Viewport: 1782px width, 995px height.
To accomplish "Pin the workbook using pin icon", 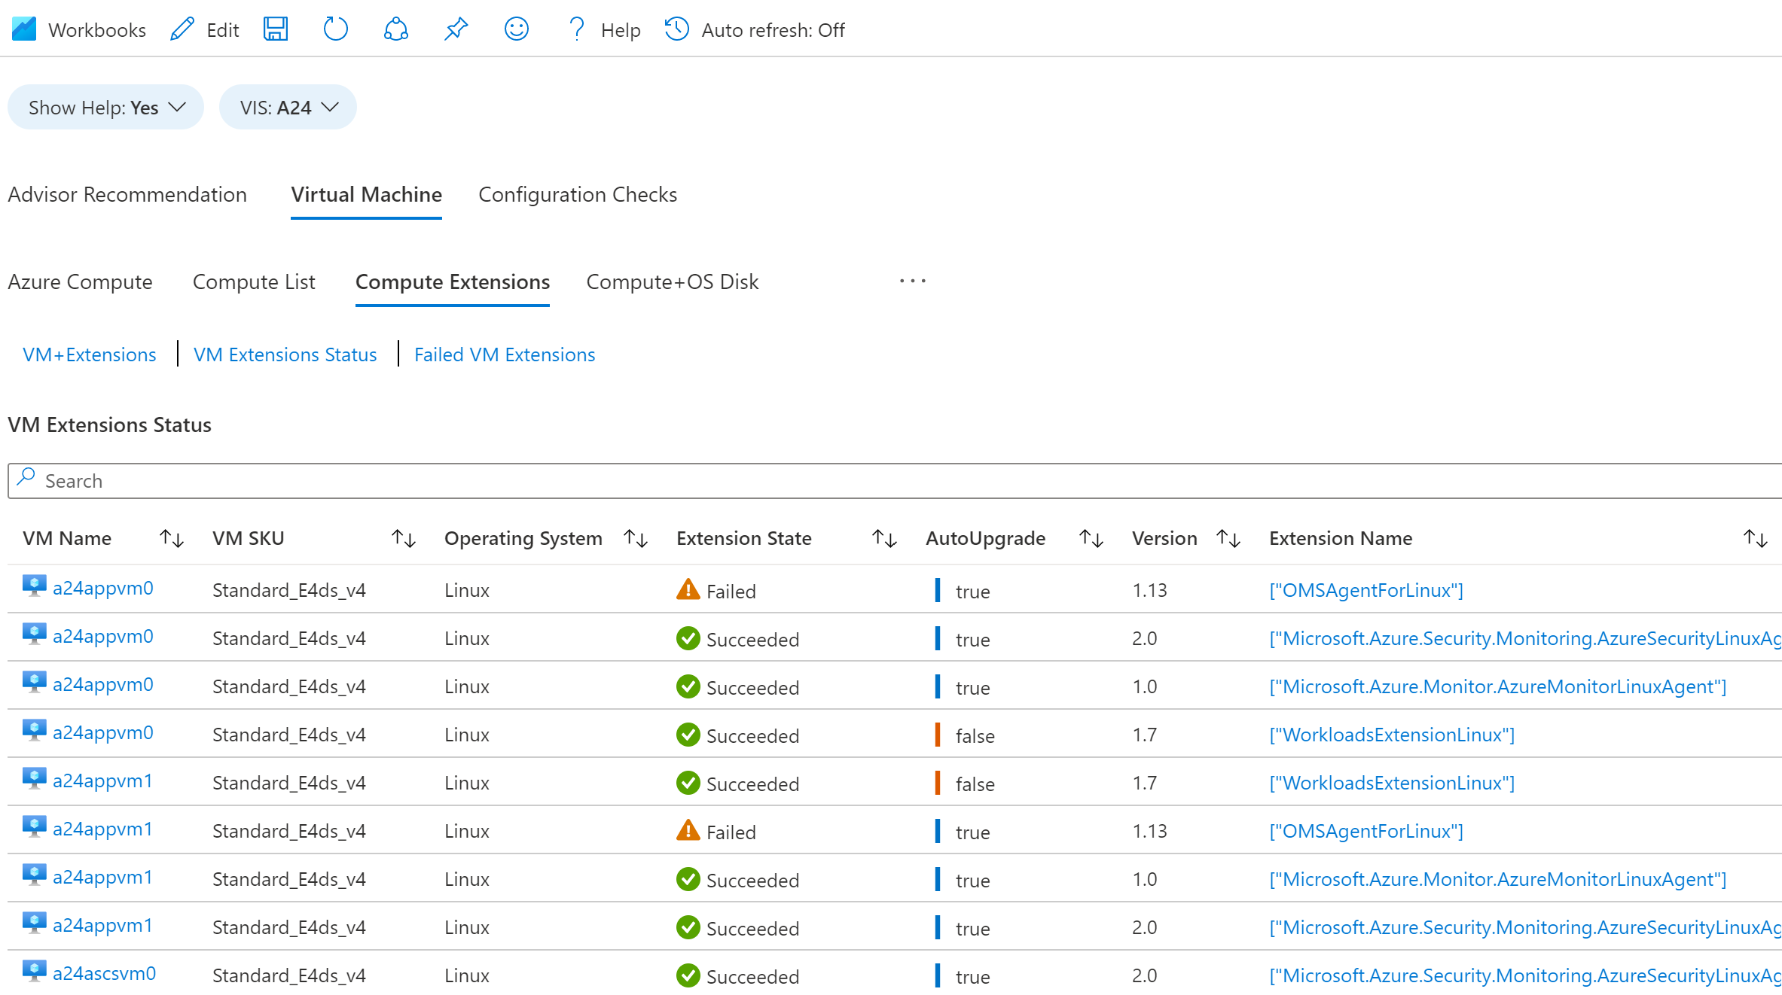I will tap(456, 29).
